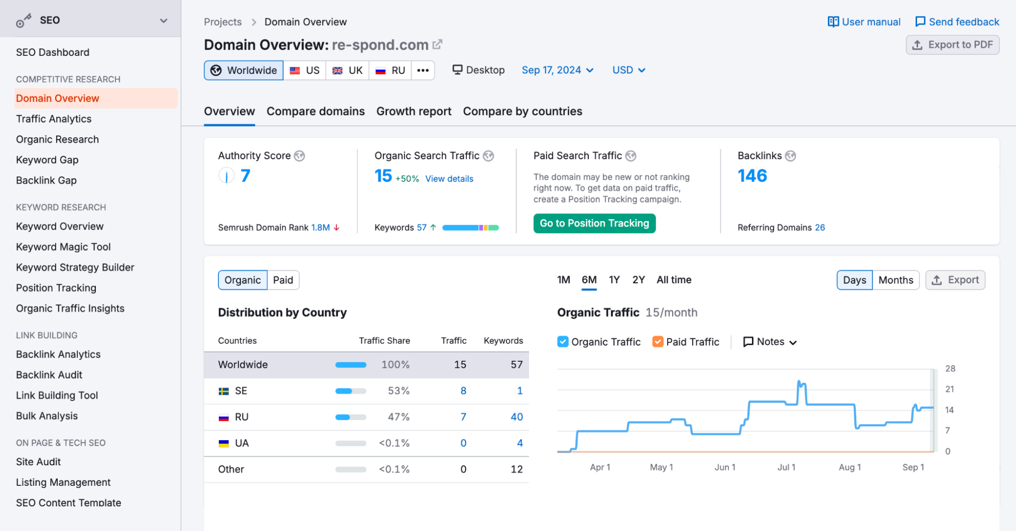
Task: Click the keywords position distribution bar
Action: 470,228
